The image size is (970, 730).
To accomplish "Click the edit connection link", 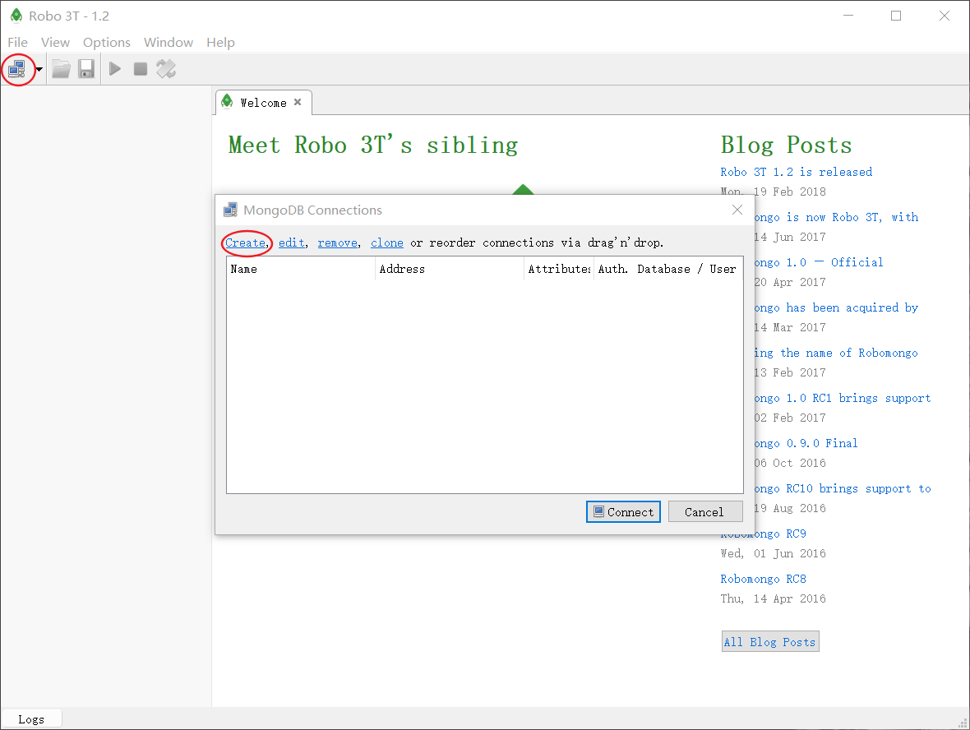I will (x=291, y=243).
